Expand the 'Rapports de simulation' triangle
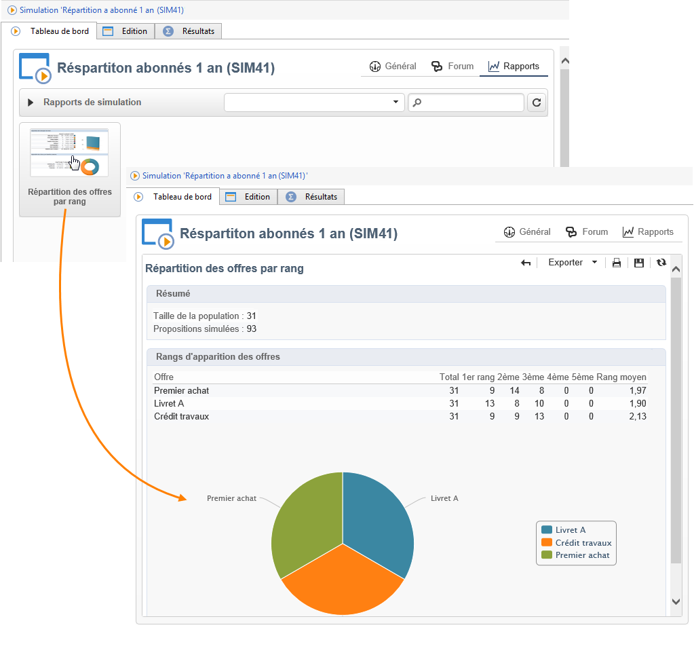 tap(31, 102)
